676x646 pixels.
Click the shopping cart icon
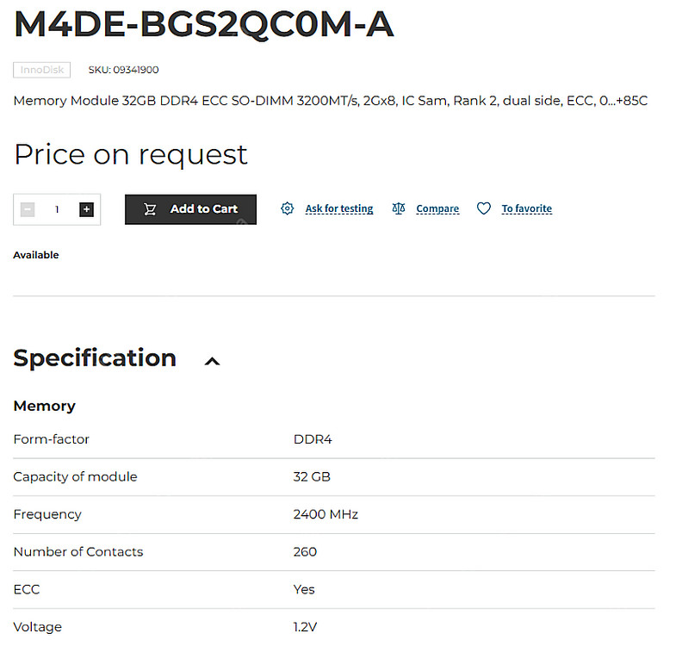150,209
